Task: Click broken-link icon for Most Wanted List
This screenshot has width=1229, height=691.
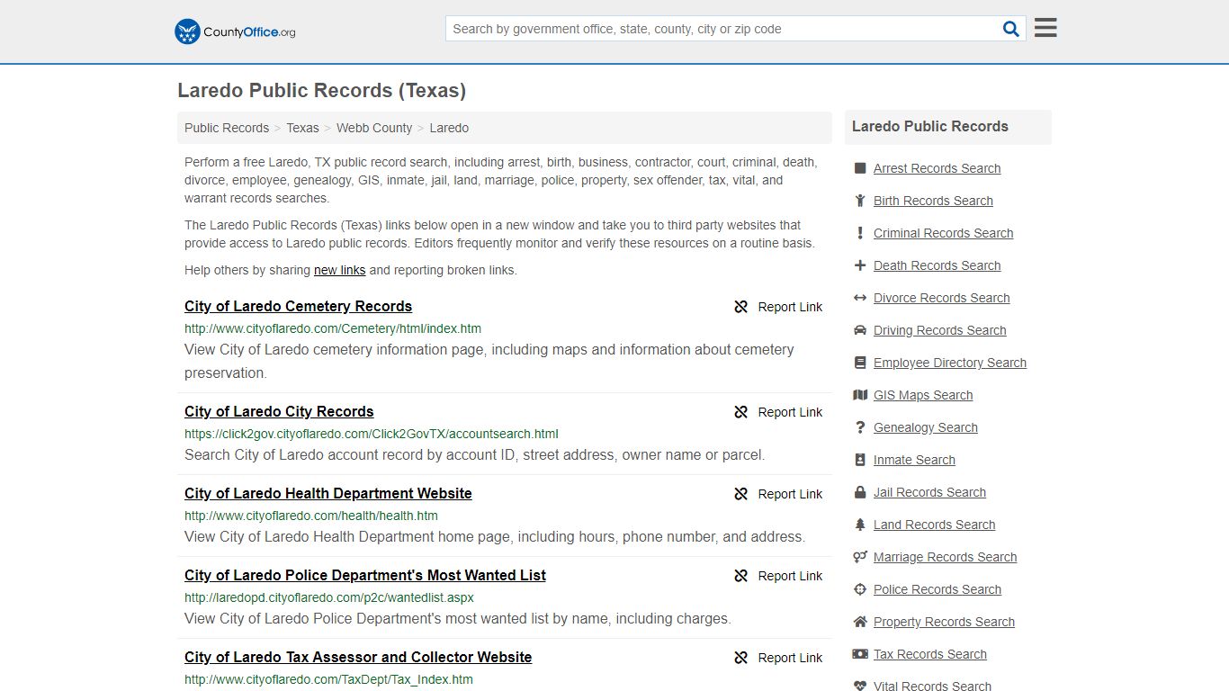Action: [x=740, y=576]
